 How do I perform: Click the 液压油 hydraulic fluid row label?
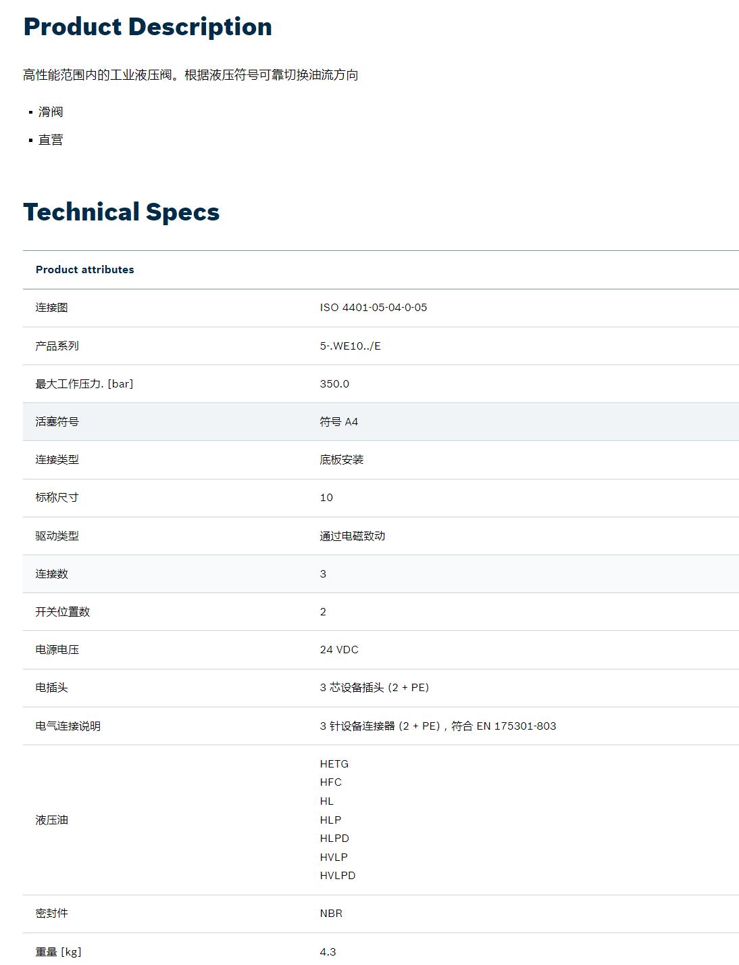pos(52,820)
